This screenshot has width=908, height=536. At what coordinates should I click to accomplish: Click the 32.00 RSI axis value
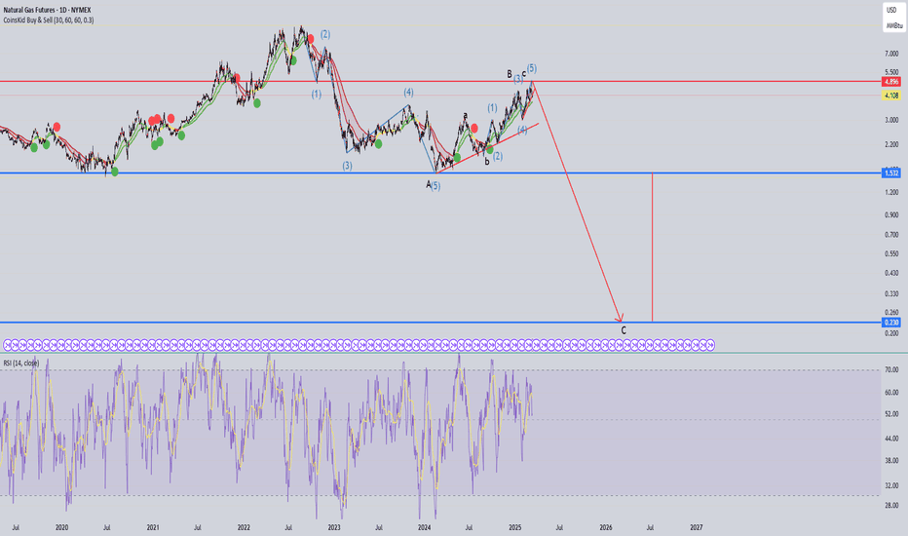click(891, 485)
